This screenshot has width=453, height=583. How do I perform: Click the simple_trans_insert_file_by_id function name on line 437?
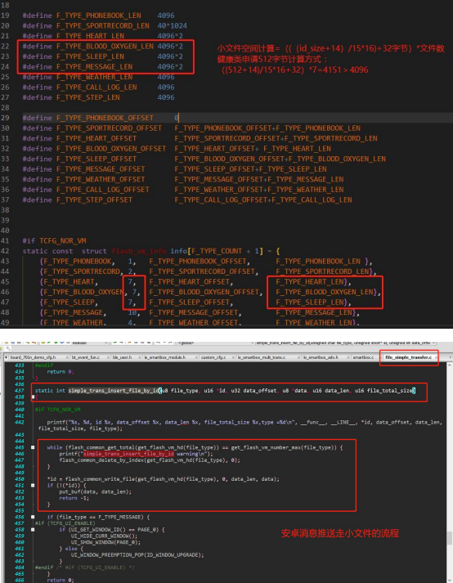tap(114, 390)
